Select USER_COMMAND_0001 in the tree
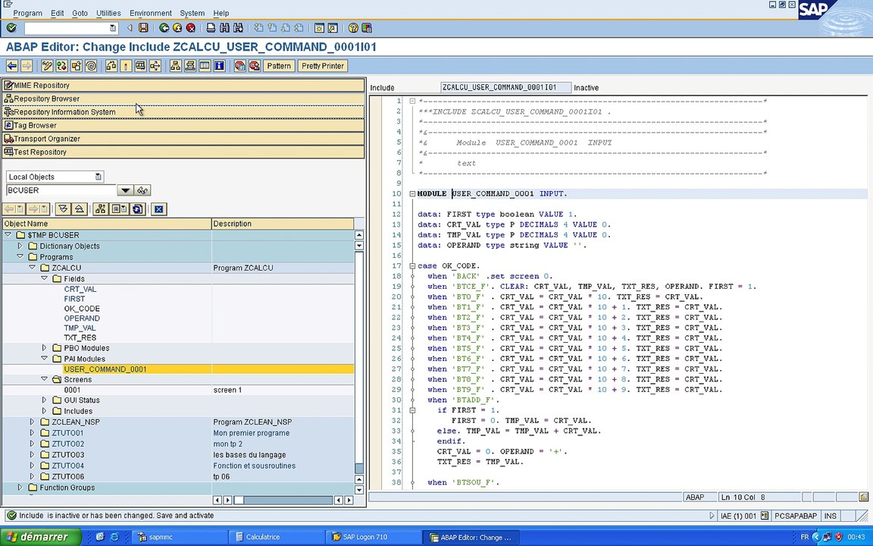 (105, 369)
